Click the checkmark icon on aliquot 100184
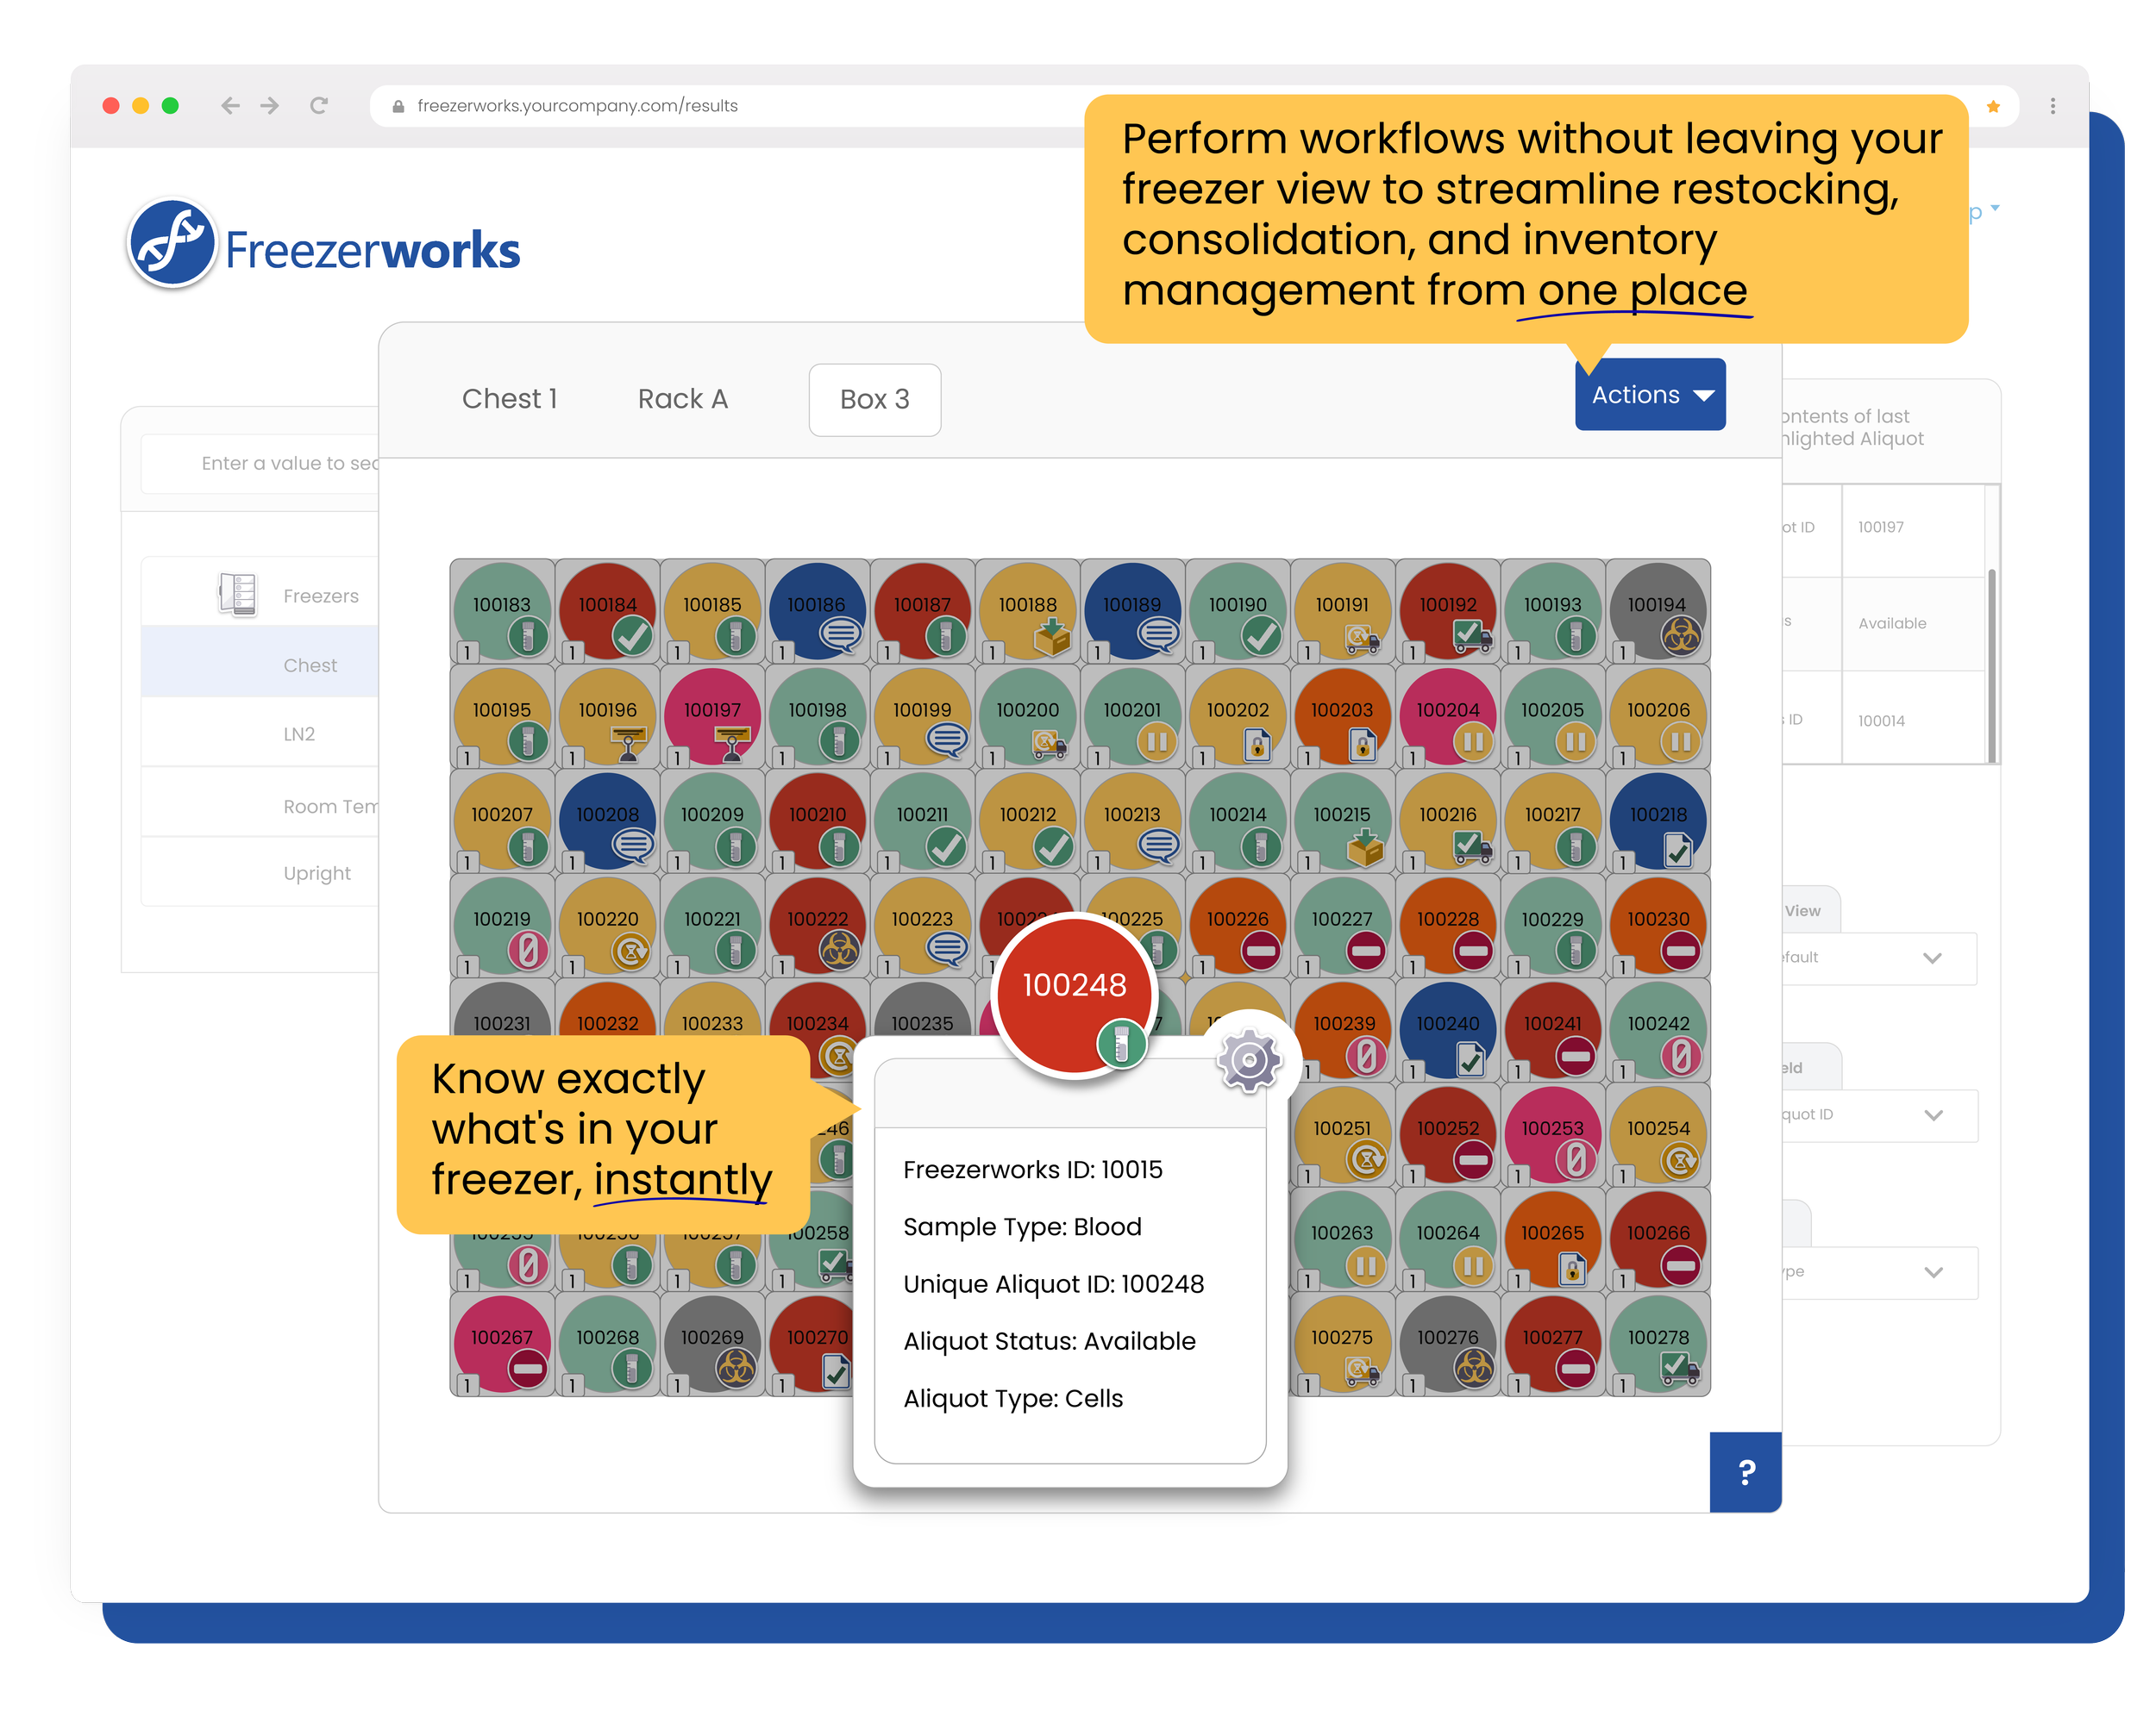 [633, 635]
